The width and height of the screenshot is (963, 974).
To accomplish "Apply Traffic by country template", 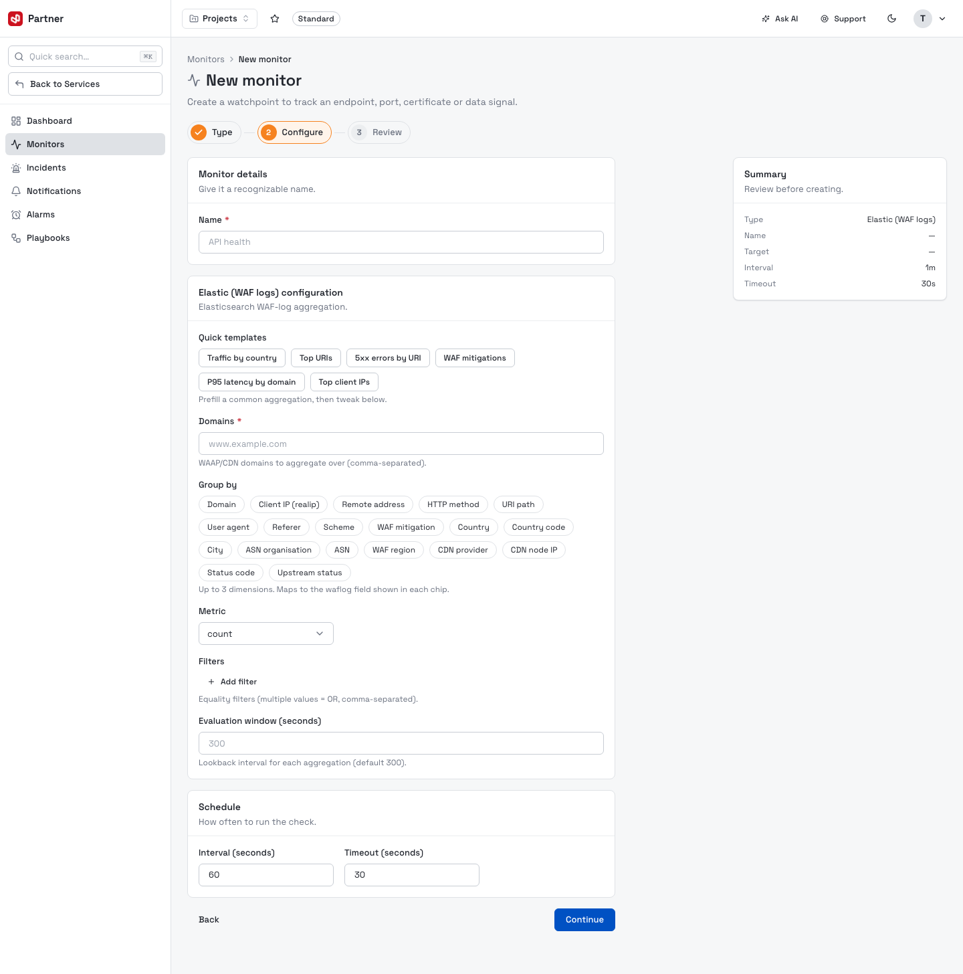I will (242, 358).
